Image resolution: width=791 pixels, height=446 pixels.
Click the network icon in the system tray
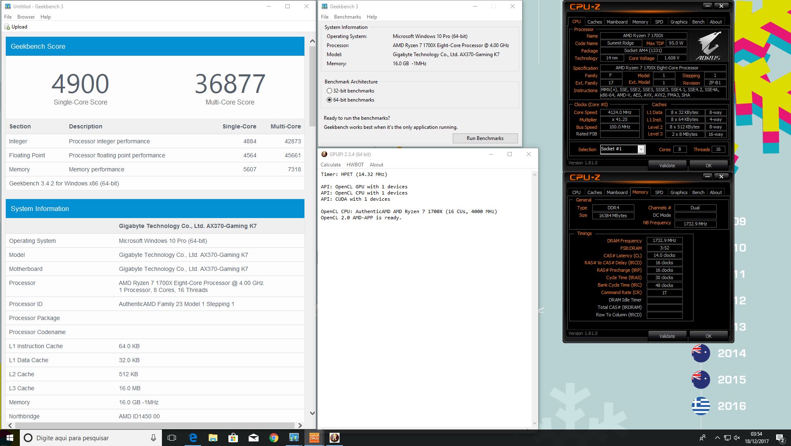click(x=727, y=438)
